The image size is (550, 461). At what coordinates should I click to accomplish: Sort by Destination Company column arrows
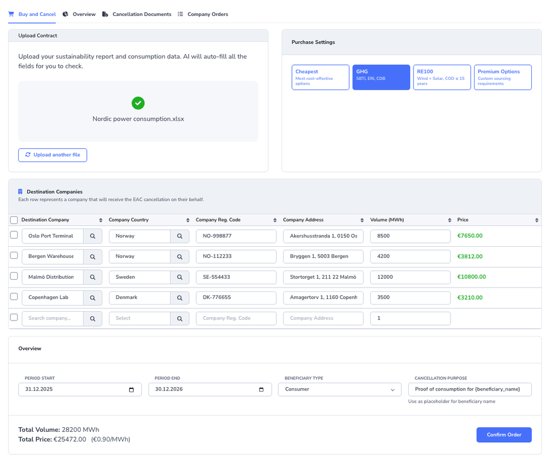point(101,220)
